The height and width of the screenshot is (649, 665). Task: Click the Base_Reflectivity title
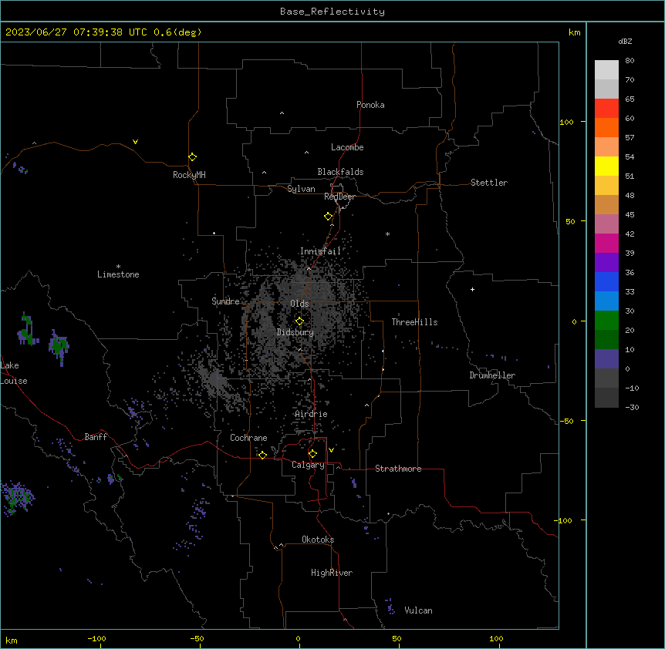point(332,12)
